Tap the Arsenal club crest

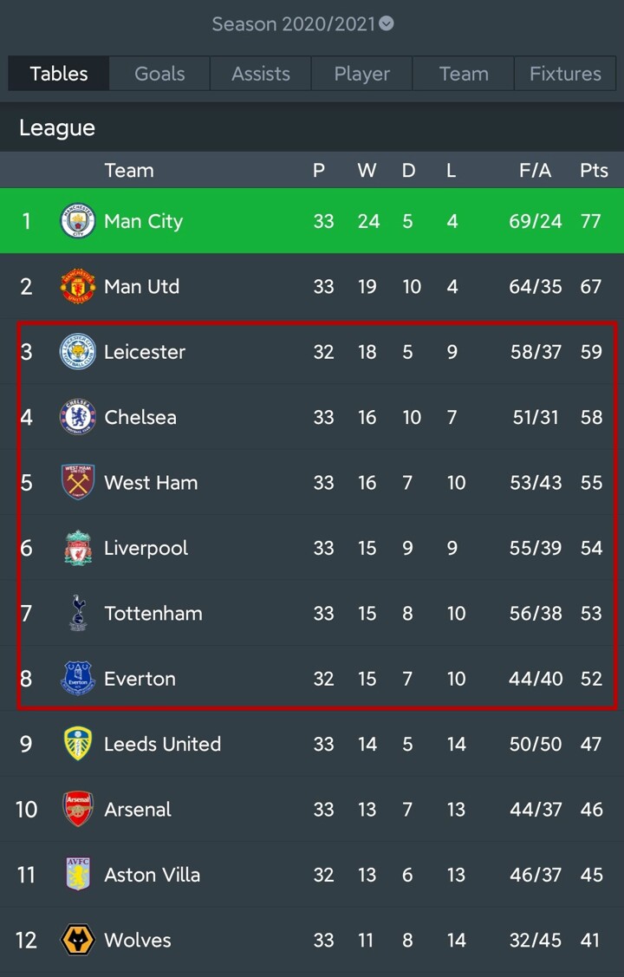(x=77, y=809)
